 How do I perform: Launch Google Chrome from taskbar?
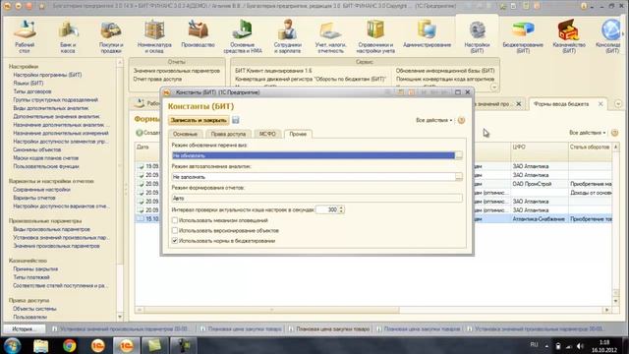70,345
